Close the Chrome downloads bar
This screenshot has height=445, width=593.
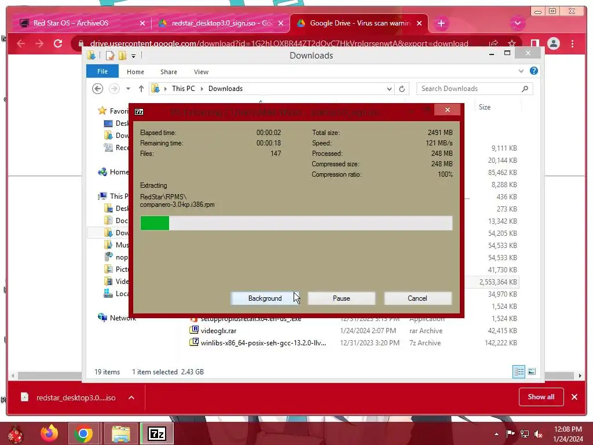pyautogui.click(x=574, y=396)
